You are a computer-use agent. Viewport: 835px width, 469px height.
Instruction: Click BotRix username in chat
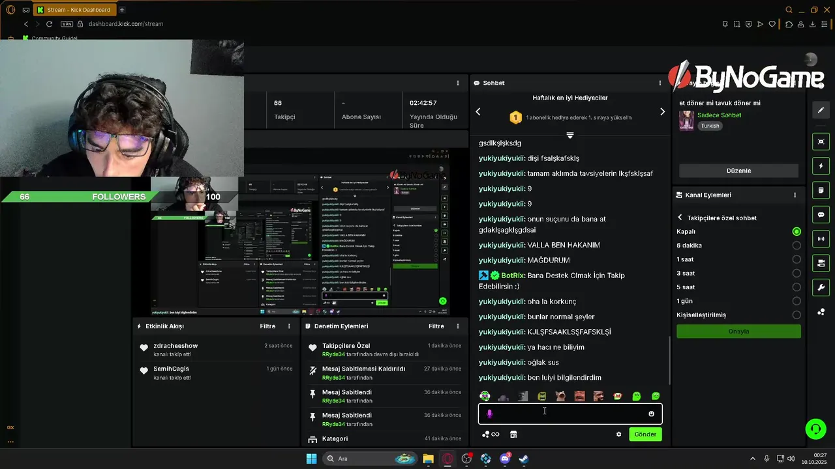[513, 276]
